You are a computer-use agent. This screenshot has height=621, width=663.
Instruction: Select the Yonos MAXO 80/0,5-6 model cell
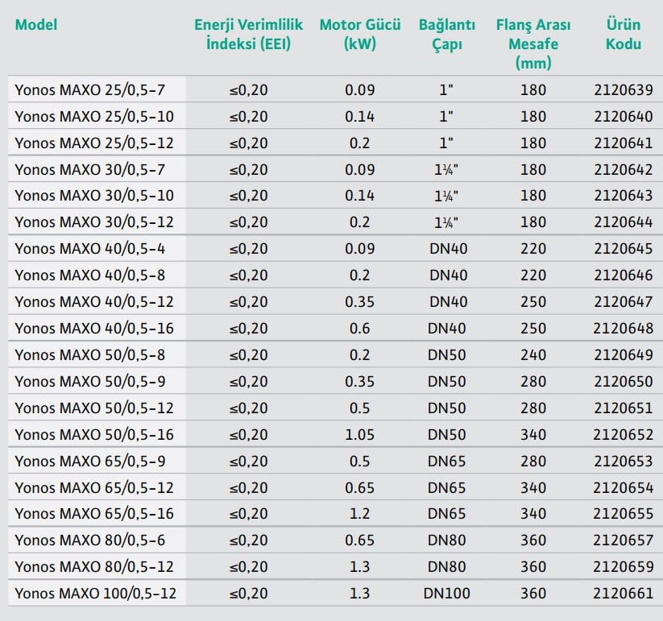coord(97,540)
